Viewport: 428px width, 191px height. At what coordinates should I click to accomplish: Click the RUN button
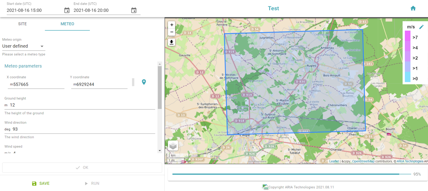coord(92,183)
